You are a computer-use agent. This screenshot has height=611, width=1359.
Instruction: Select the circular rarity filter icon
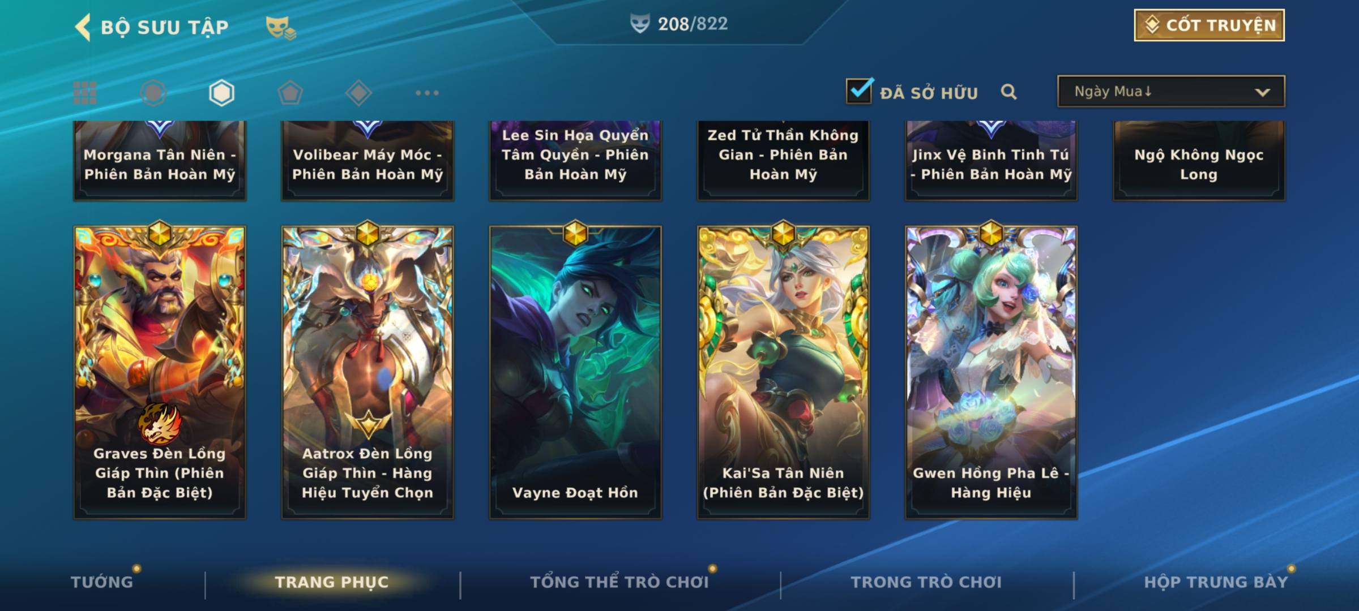click(x=153, y=93)
